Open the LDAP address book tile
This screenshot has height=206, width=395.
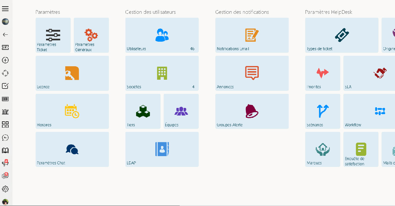162,149
